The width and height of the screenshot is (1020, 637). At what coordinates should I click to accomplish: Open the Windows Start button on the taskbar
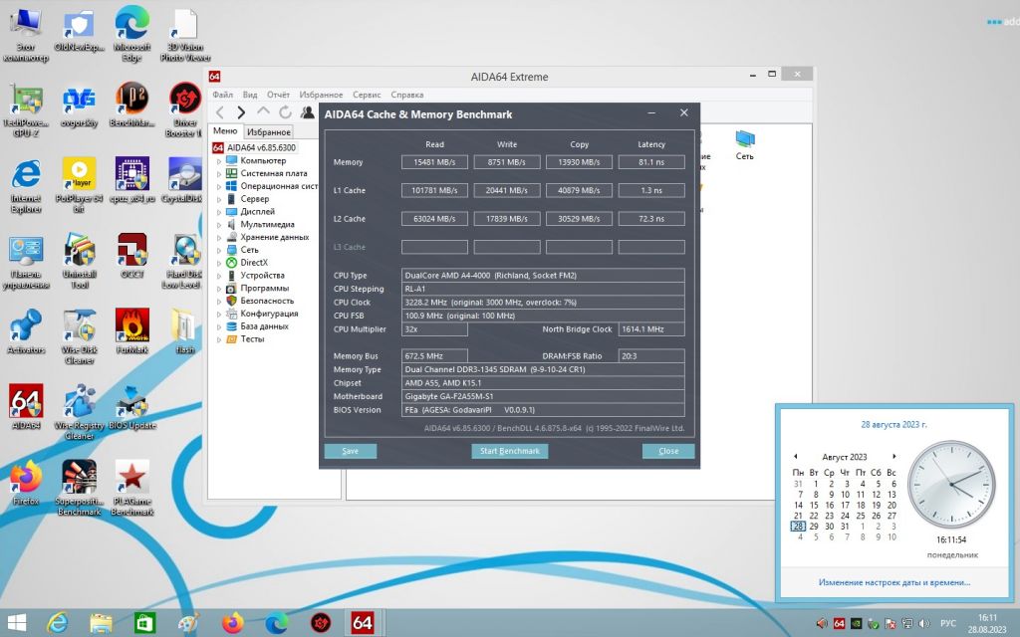click(17, 623)
